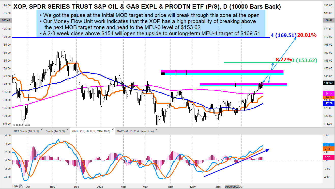Screen dimensions: 335x189
Task: Click the 140.92 current price label
Action: [328, 83]
